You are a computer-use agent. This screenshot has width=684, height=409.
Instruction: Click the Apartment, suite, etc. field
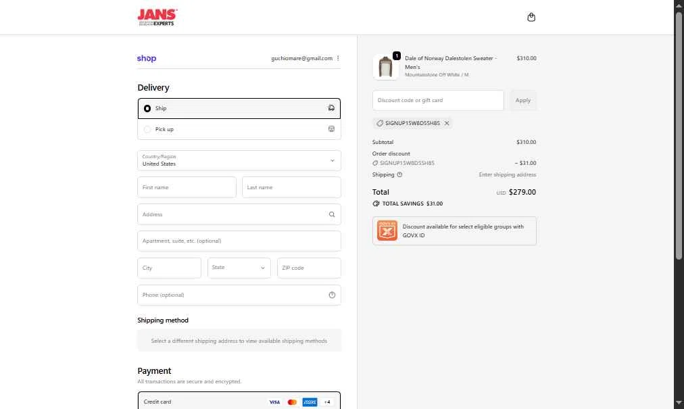(239, 241)
